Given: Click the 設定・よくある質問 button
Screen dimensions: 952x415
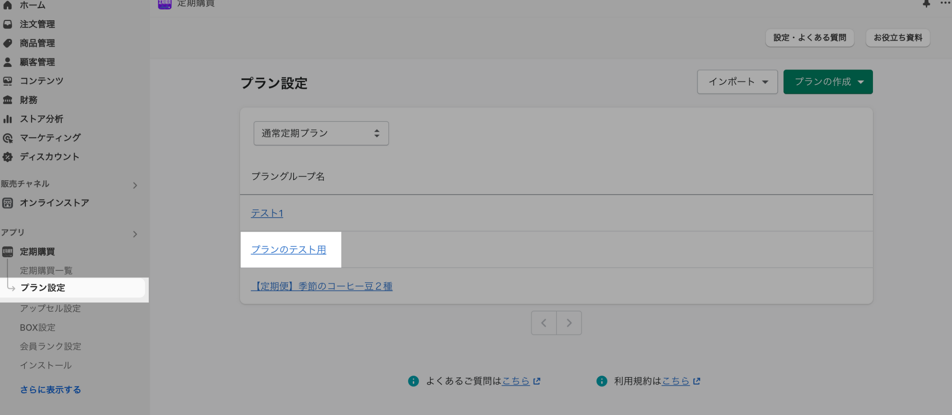Looking at the screenshot, I should point(810,38).
